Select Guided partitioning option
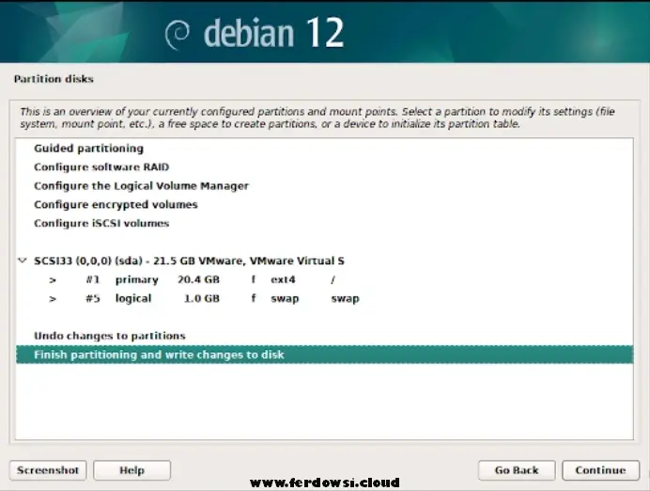The height and width of the screenshot is (491, 650). [325, 149]
